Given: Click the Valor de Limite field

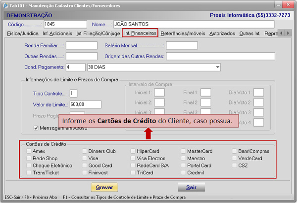Looking at the screenshot, I should [x=86, y=104].
